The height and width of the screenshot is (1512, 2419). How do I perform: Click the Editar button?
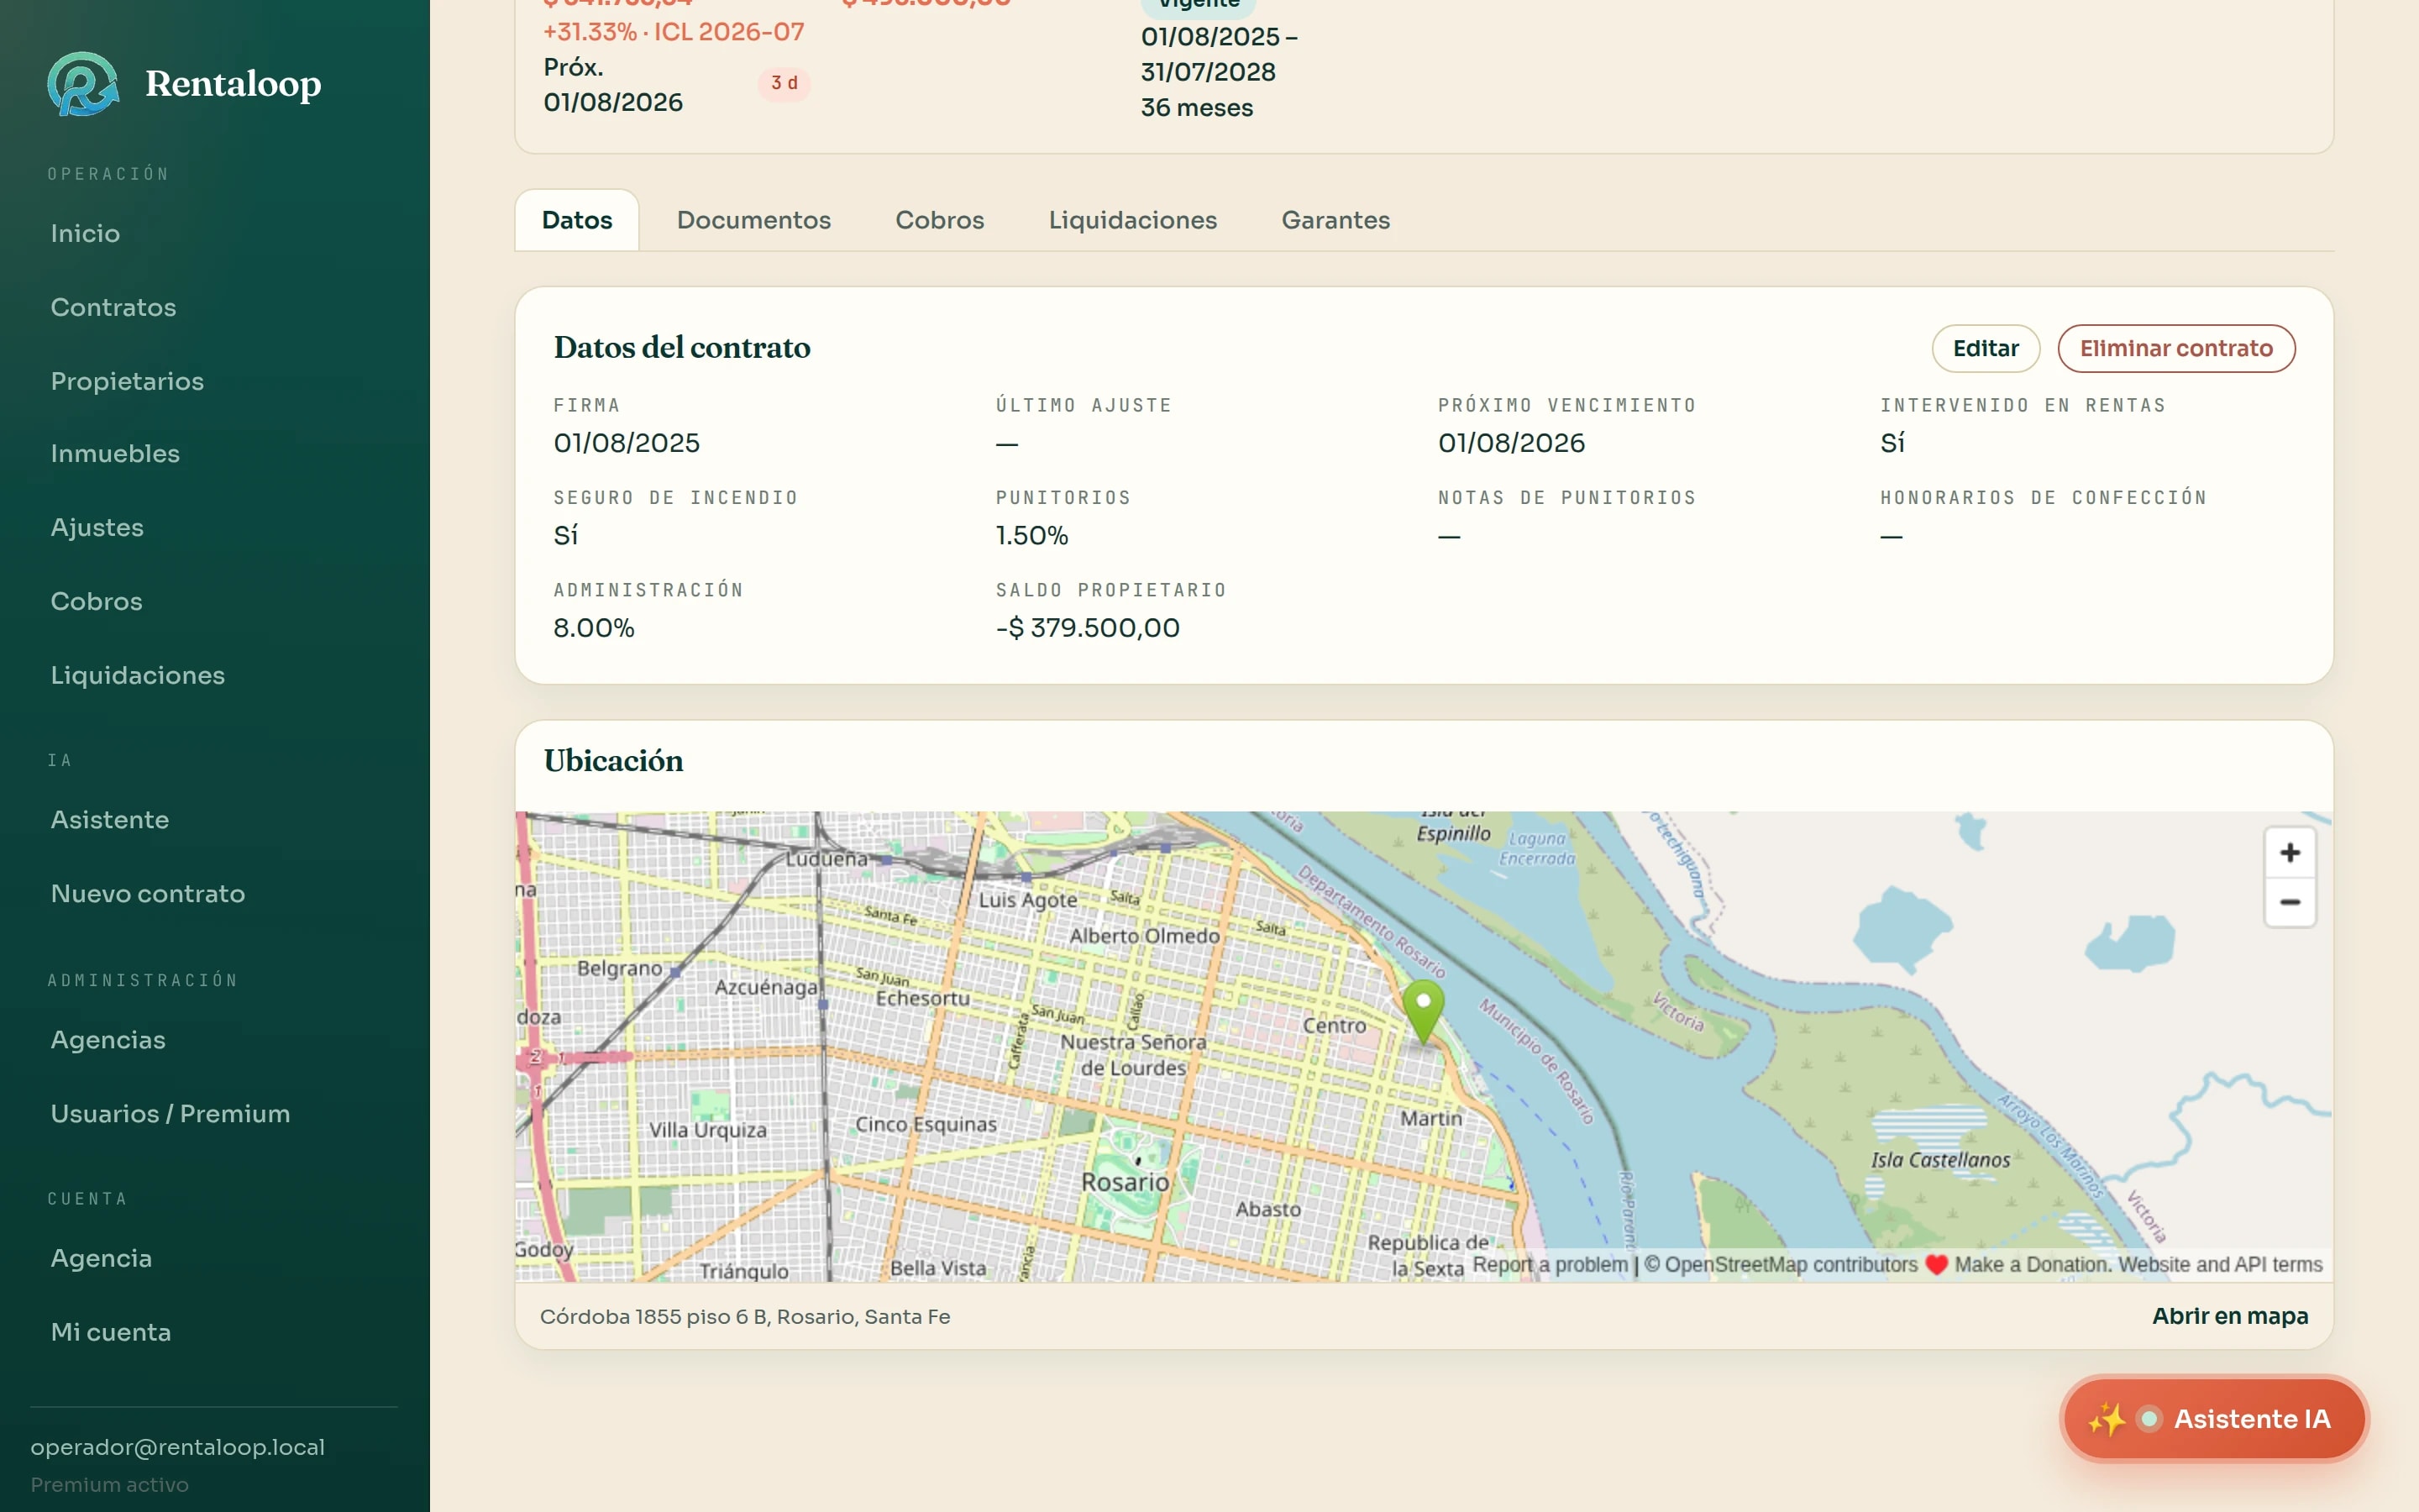click(1986, 349)
